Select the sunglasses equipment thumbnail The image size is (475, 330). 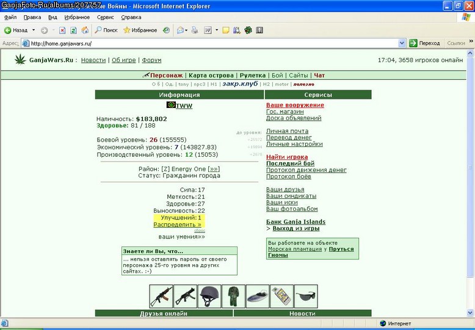(x=306, y=296)
